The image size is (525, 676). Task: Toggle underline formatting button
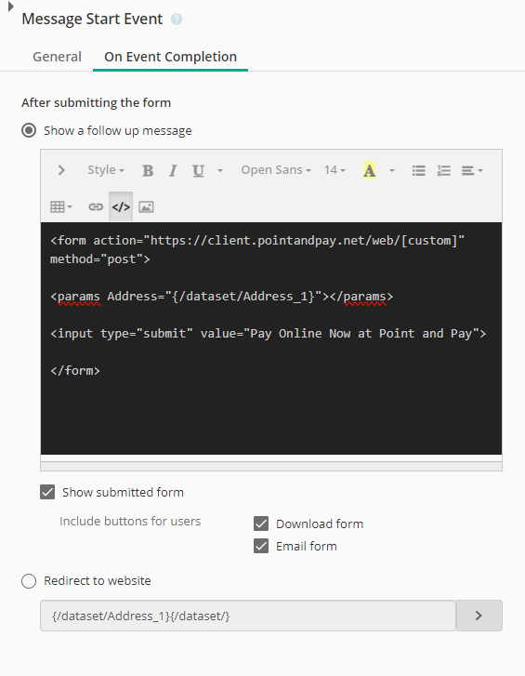coord(198,171)
